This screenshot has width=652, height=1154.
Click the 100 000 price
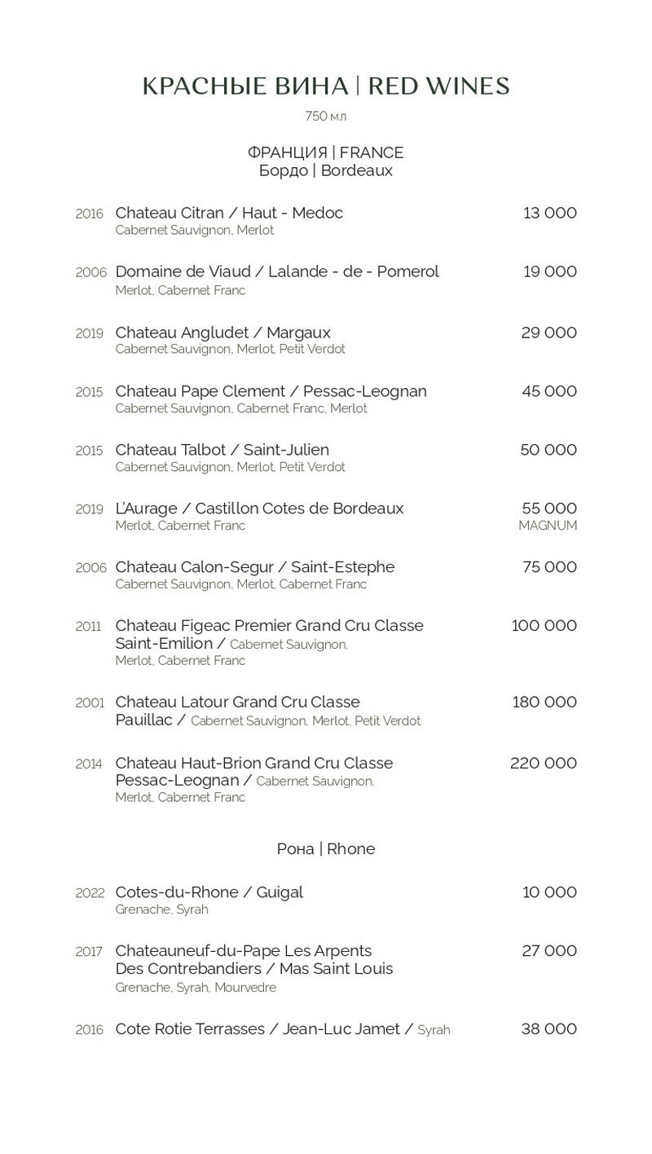[x=544, y=626]
